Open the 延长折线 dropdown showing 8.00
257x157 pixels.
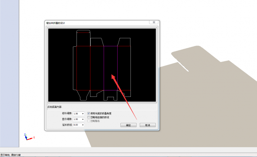click(83, 125)
